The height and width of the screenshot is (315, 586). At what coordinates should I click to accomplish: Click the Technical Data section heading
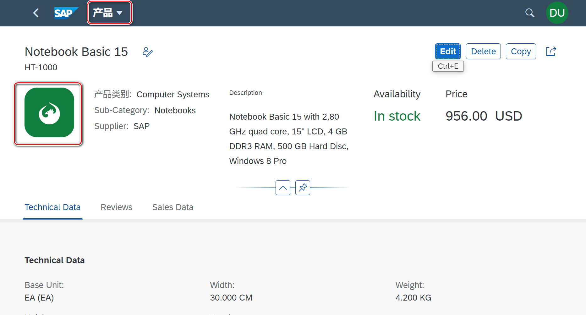coord(55,260)
